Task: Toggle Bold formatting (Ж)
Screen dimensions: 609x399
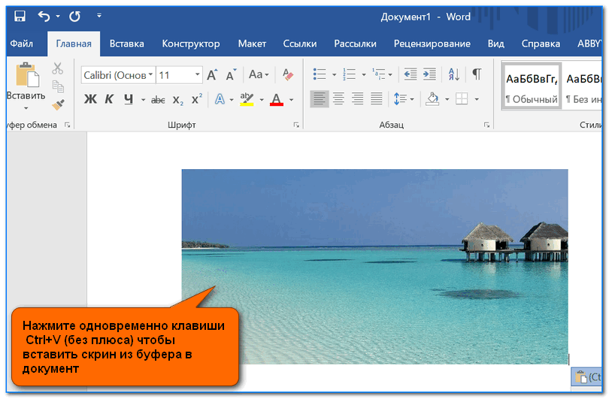Action: coord(90,99)
